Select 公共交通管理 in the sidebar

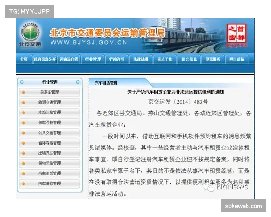point(50,133)
